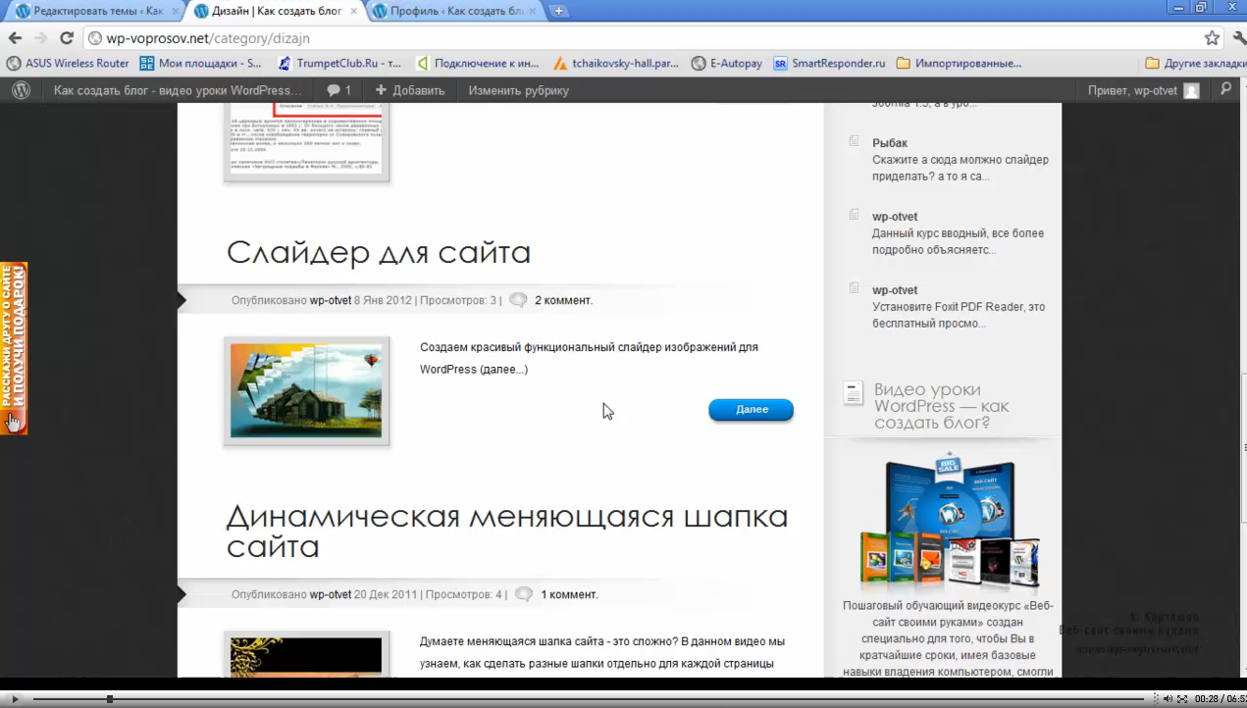Click the browser Back arrow

[x=15, y=38]
